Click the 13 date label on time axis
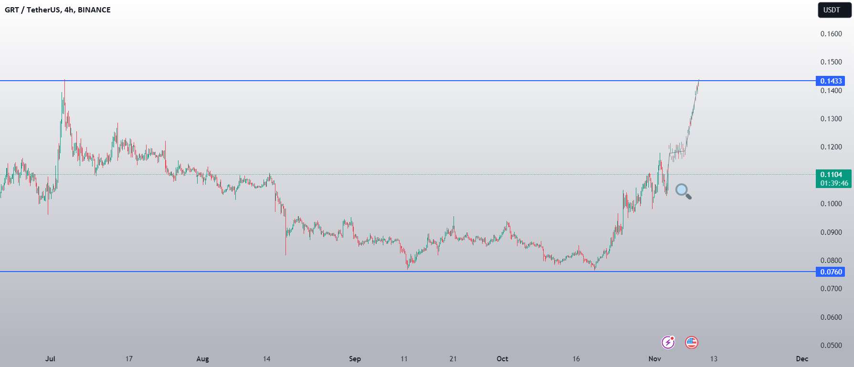The image size is (854, 367). (714, 359)
